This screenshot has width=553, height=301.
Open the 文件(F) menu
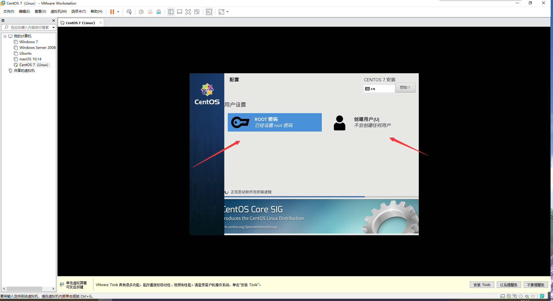(x=9, y=11)
